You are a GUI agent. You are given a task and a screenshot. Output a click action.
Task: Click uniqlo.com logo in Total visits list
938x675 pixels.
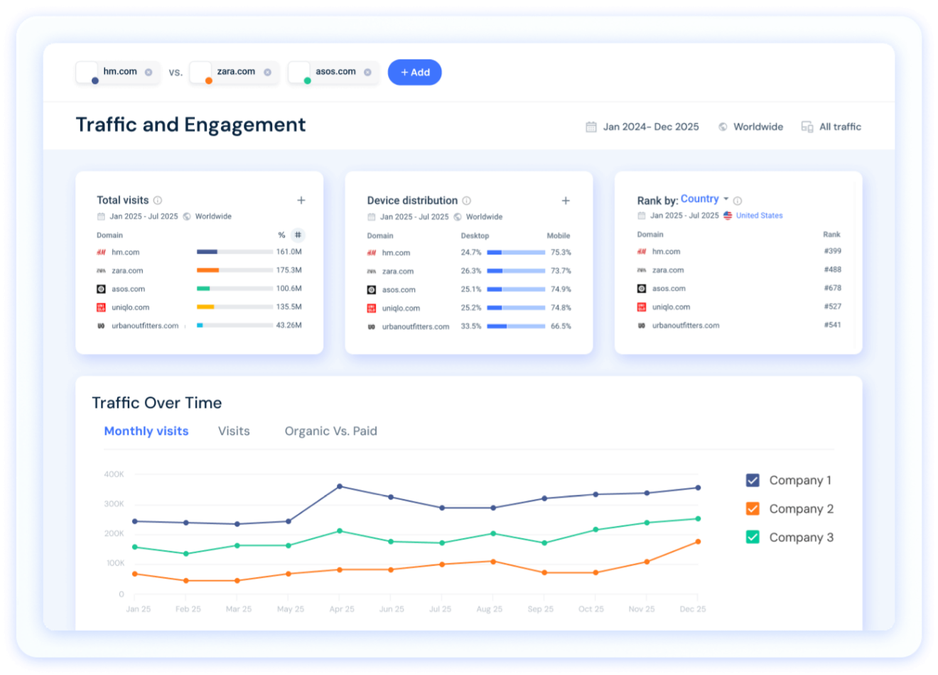tap(101, 308)
